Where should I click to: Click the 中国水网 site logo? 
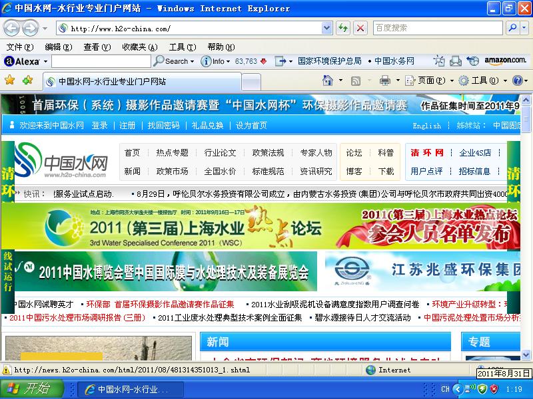coord(61,160)
